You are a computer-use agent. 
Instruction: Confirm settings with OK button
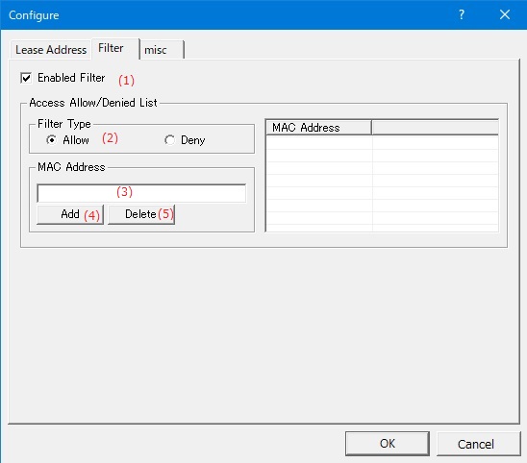coord(388,444)
